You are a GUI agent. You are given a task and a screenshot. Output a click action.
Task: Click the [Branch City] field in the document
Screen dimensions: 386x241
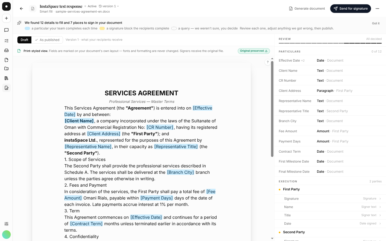[x=180, y=172]
